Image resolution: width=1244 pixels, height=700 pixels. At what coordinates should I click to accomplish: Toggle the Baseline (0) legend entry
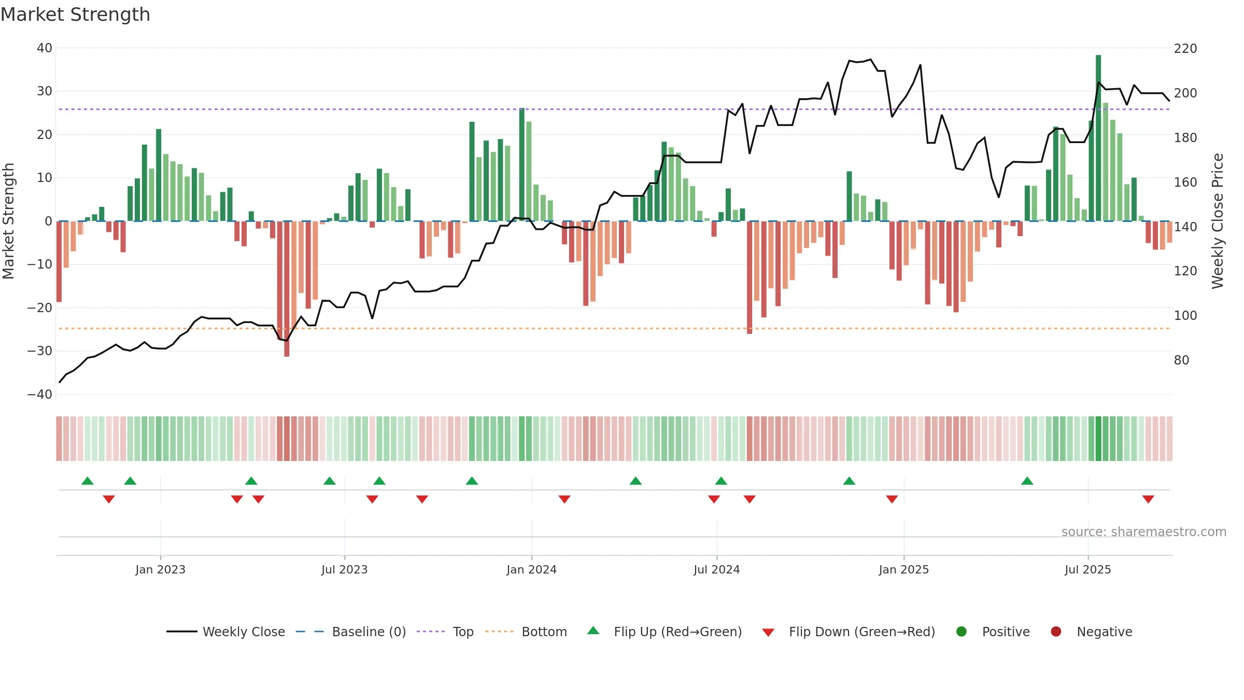pyautogui.click(x=351, y=632)
